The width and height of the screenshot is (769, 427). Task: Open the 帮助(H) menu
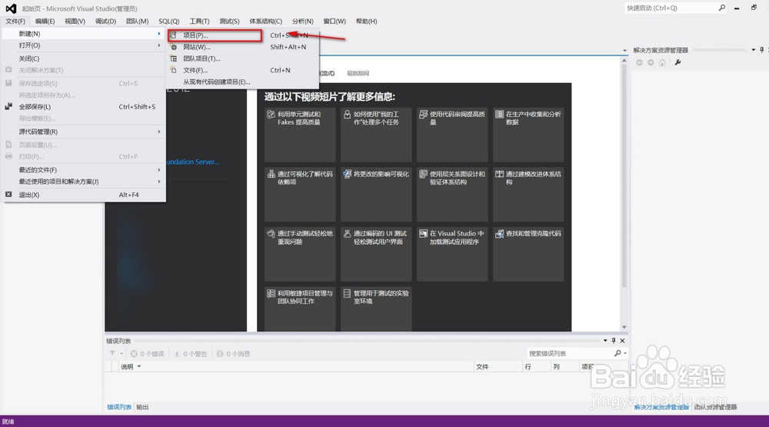[366, 21]
